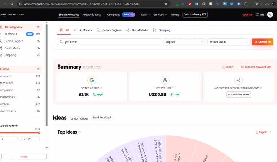Open the Pricing page
The width and height of the screenshot is (277, 162).
click(x=175, y=15)
